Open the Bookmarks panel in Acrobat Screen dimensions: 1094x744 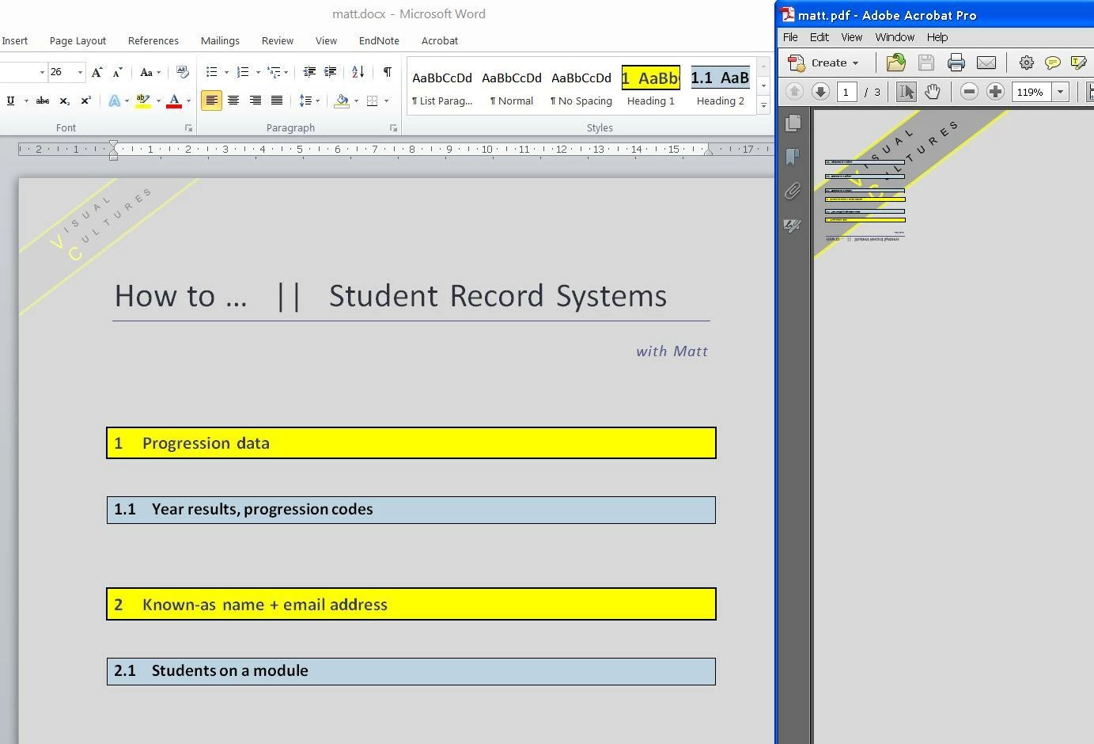tap(793, 157)
